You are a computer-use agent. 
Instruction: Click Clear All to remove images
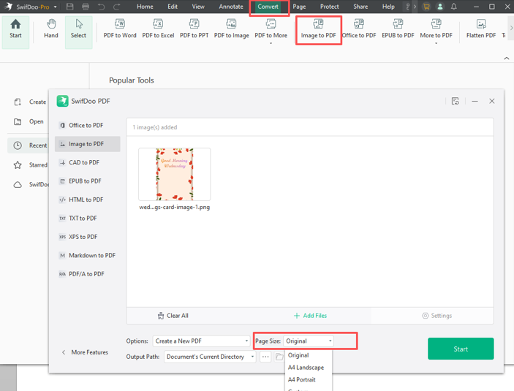173,316
